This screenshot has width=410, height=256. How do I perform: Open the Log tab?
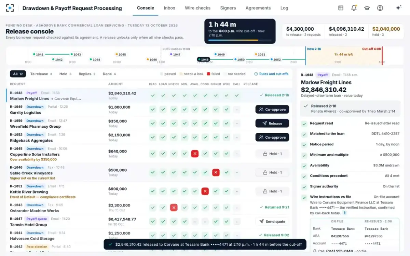coord(284,8)
